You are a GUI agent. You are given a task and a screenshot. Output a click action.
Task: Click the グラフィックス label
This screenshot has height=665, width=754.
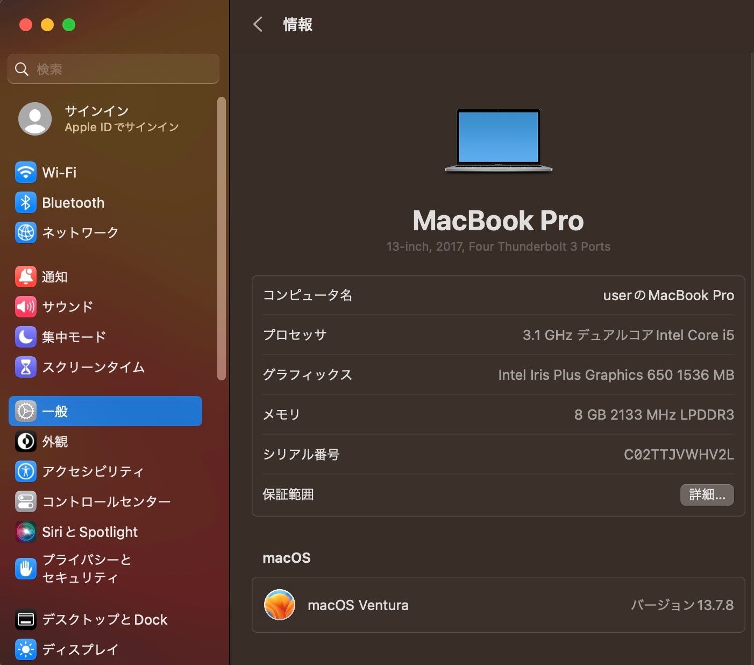coord(307,375)
